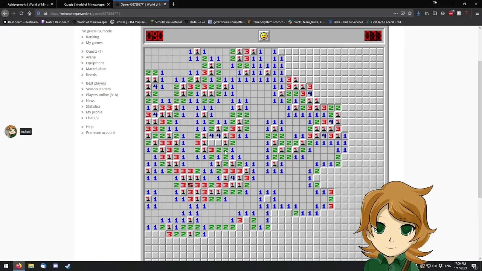Open World of Minesweeper bookmark
482x271 pixels.
pyautogui.click(x=90, y=22)
